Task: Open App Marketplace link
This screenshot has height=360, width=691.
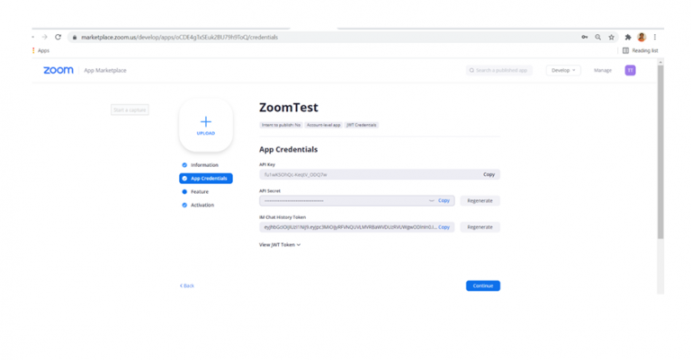Action: click(x=105, y=70)
